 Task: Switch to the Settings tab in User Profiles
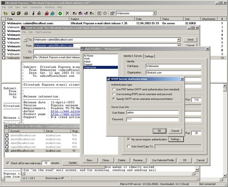click(x=149, y=56)
